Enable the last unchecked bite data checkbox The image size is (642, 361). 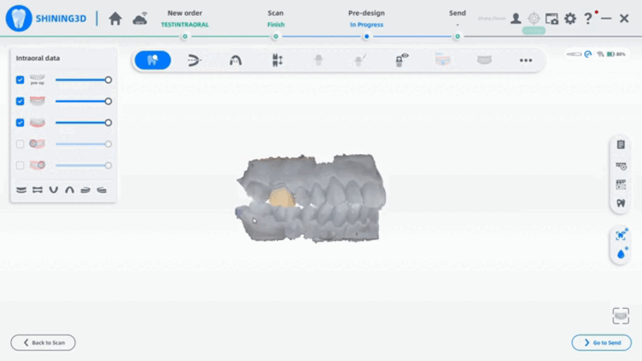click(20, 165)
